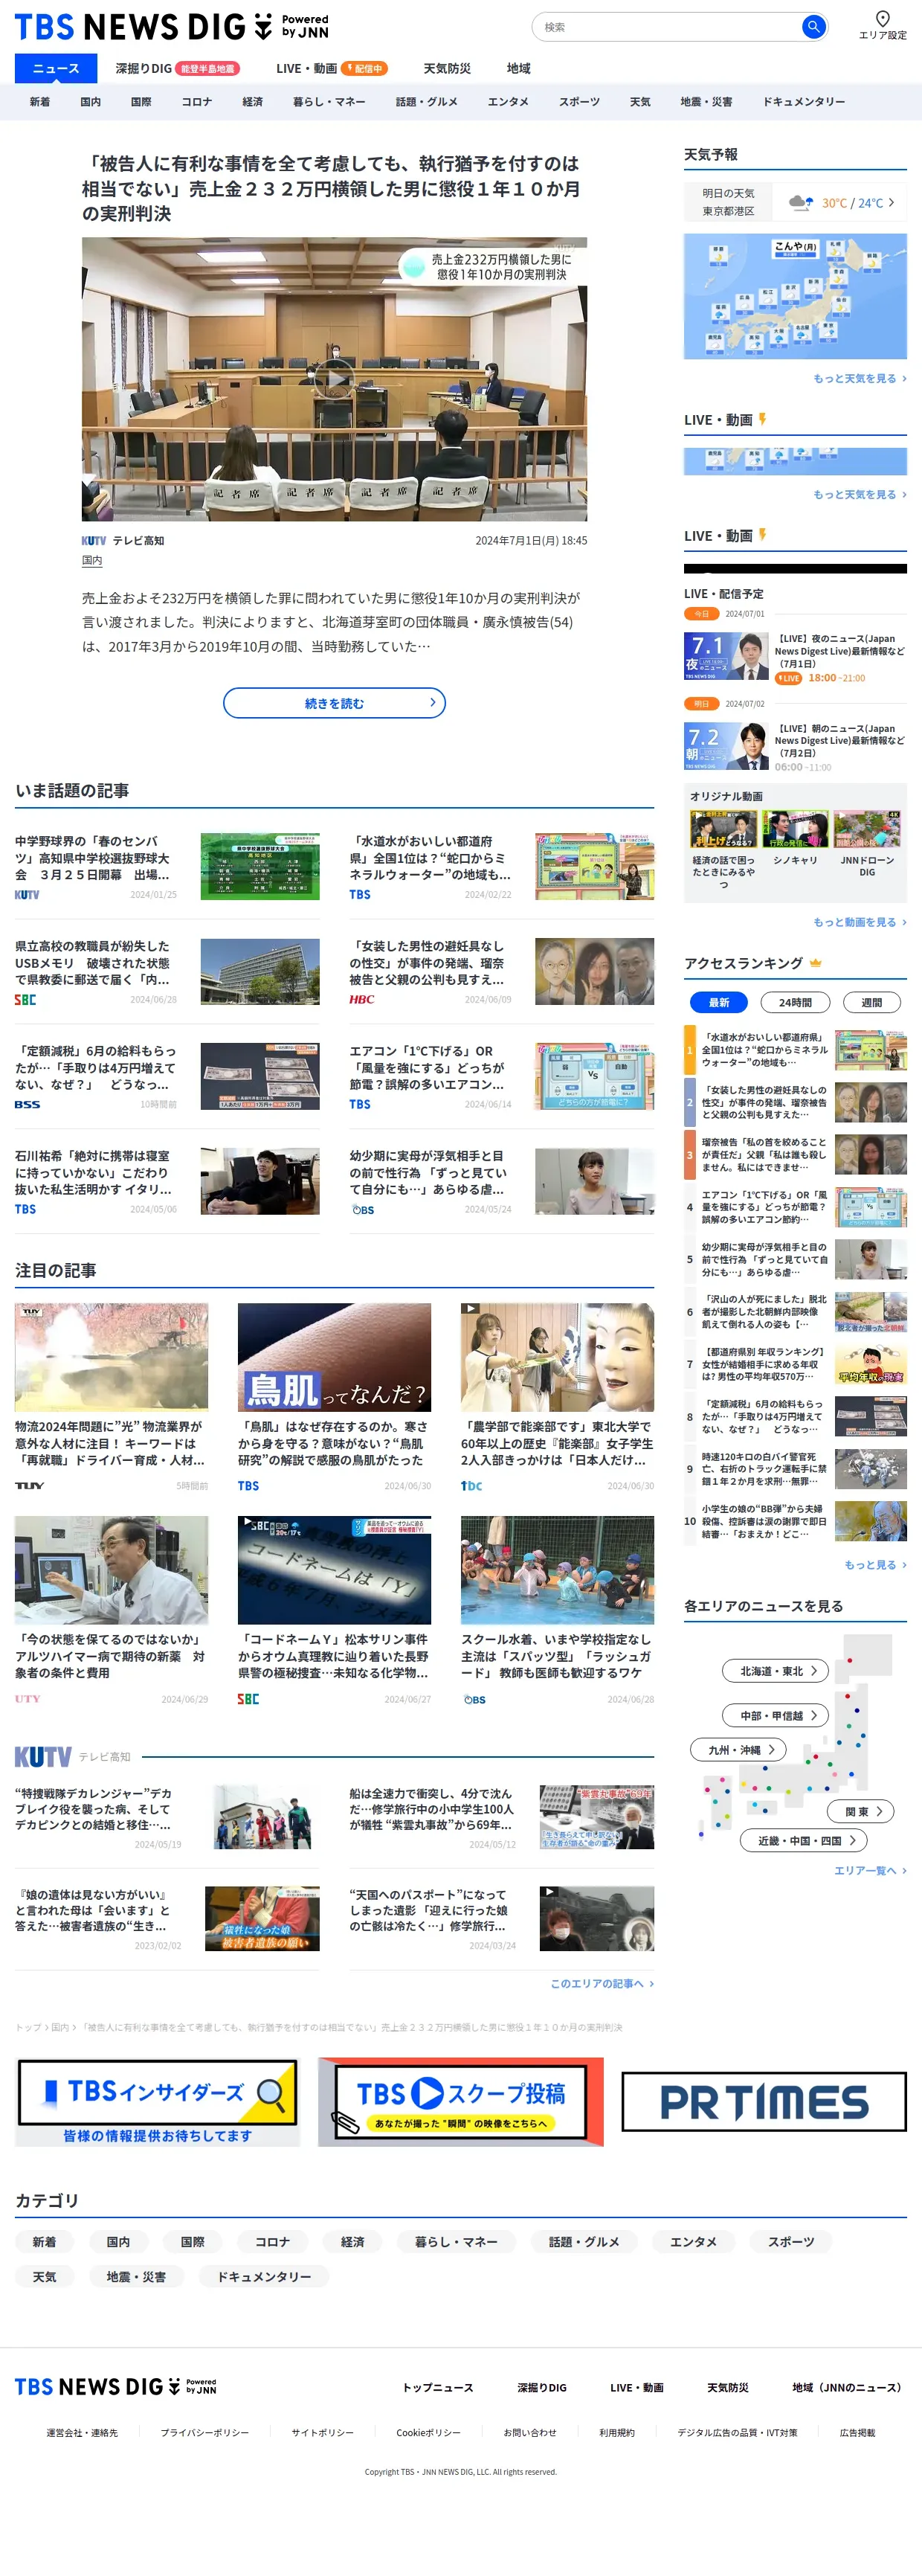The image size is (922, 2576).
Task: Expand the 九州・沖縄 area button
Action: tap(738, 1750)
